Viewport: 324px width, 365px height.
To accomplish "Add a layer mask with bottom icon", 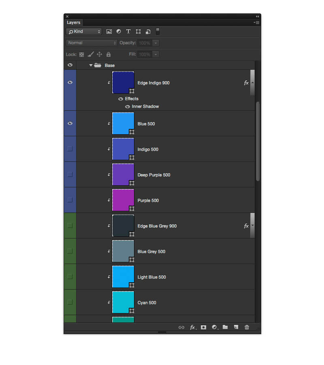I will pos(203,327).
